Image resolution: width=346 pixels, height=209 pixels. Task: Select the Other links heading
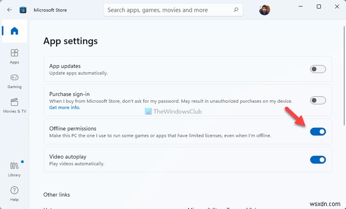56,195
